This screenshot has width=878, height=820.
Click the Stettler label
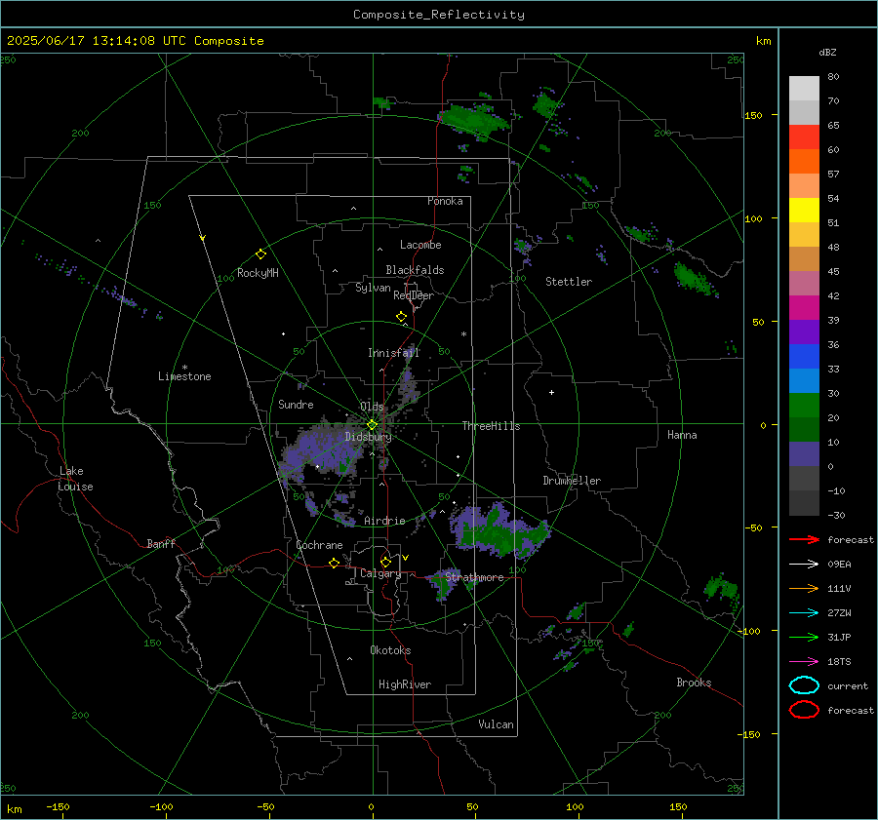click(x=569, y=282)
